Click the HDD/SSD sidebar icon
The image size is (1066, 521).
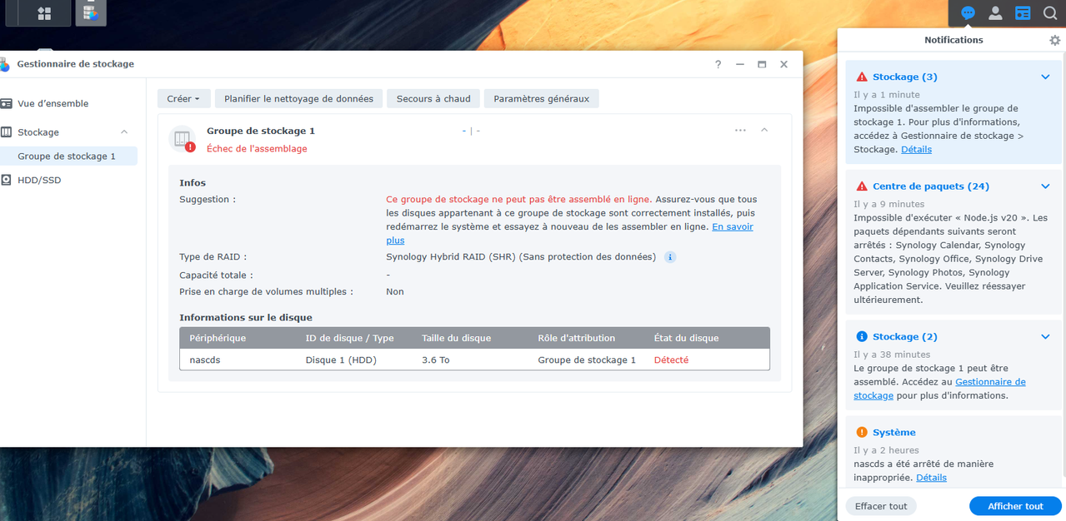[6, 180]
